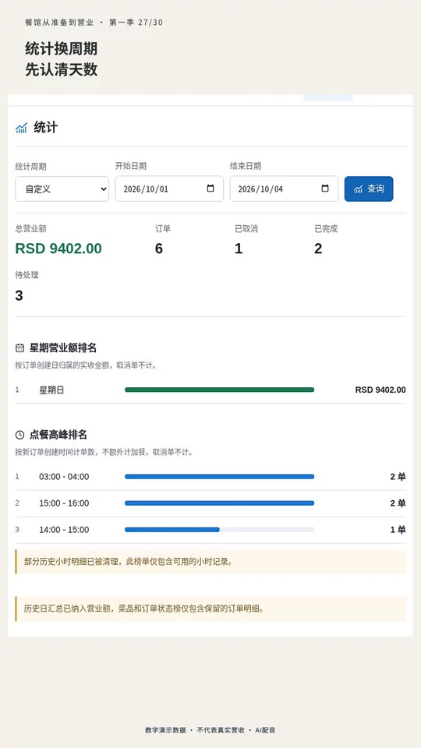421x748 pixels.
Task: Click the 结束日期 field 2026/10/04
Action: 284,189
